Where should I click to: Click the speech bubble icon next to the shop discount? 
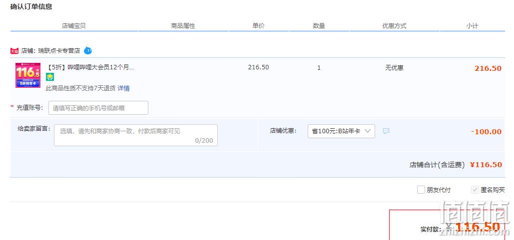coord(386,131)
